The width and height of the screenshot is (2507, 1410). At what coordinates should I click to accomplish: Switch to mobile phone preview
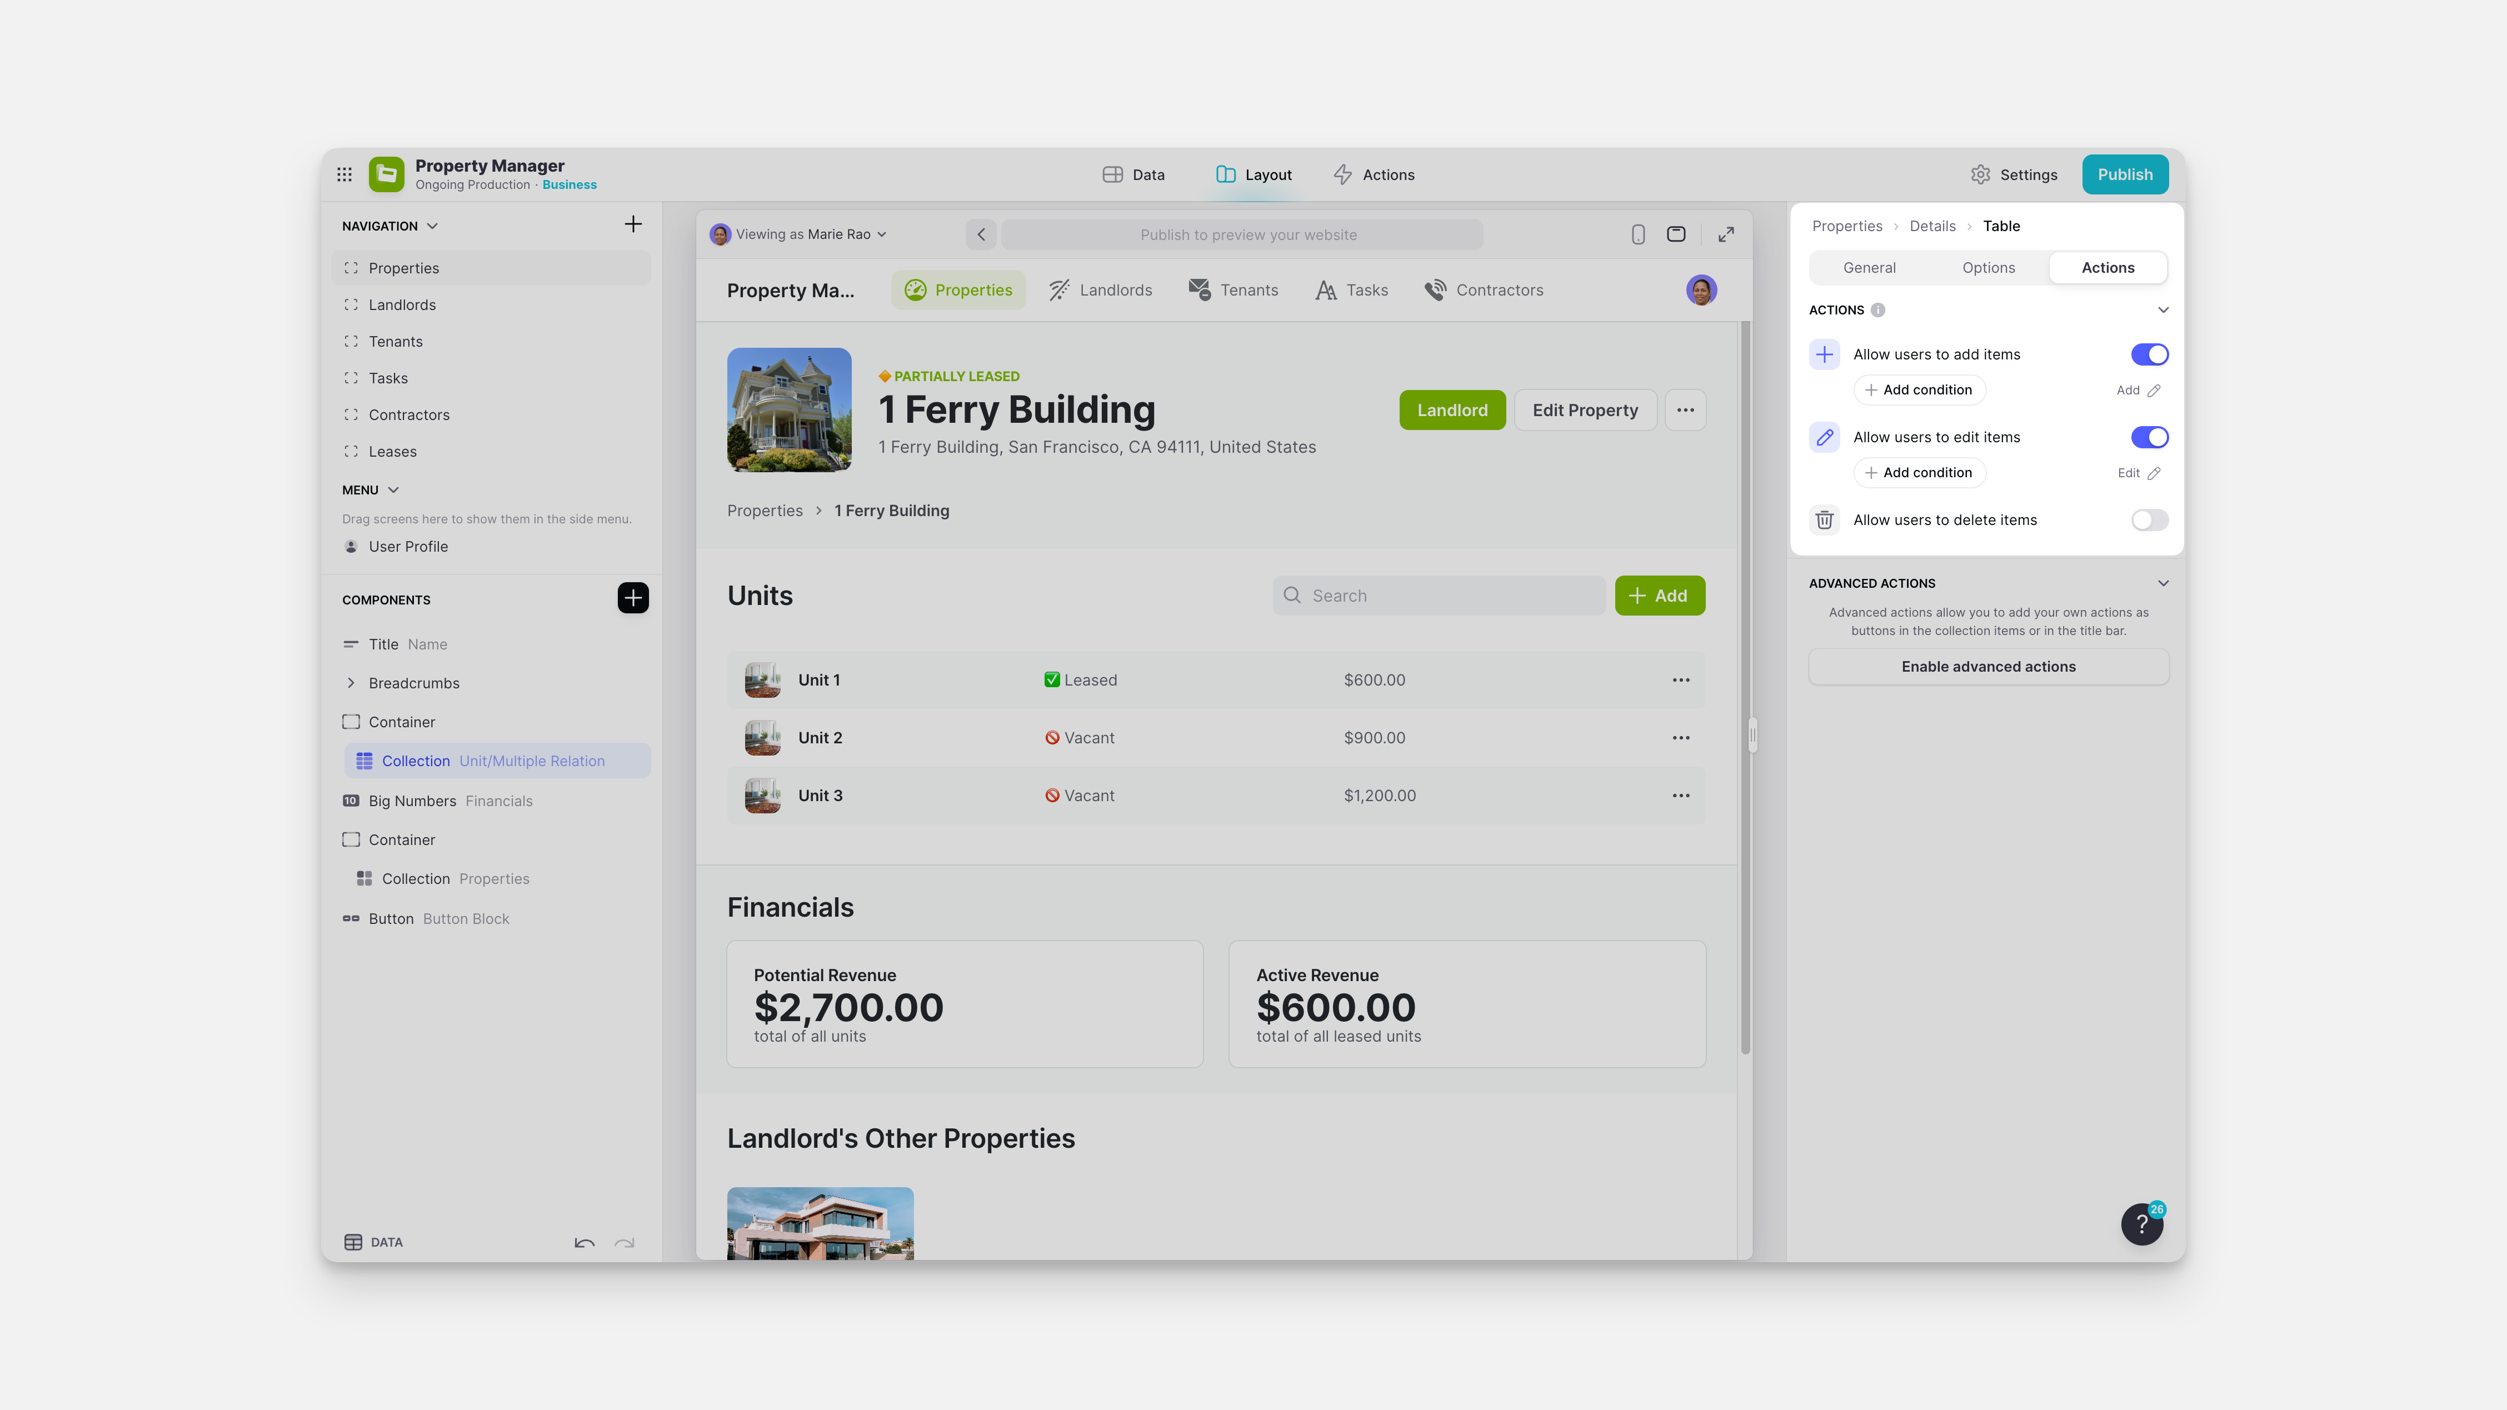pos(1638,234)
